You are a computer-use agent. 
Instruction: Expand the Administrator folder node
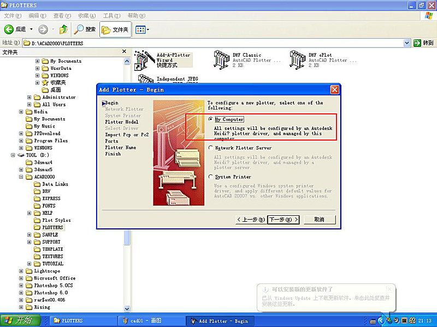point(29,98)
